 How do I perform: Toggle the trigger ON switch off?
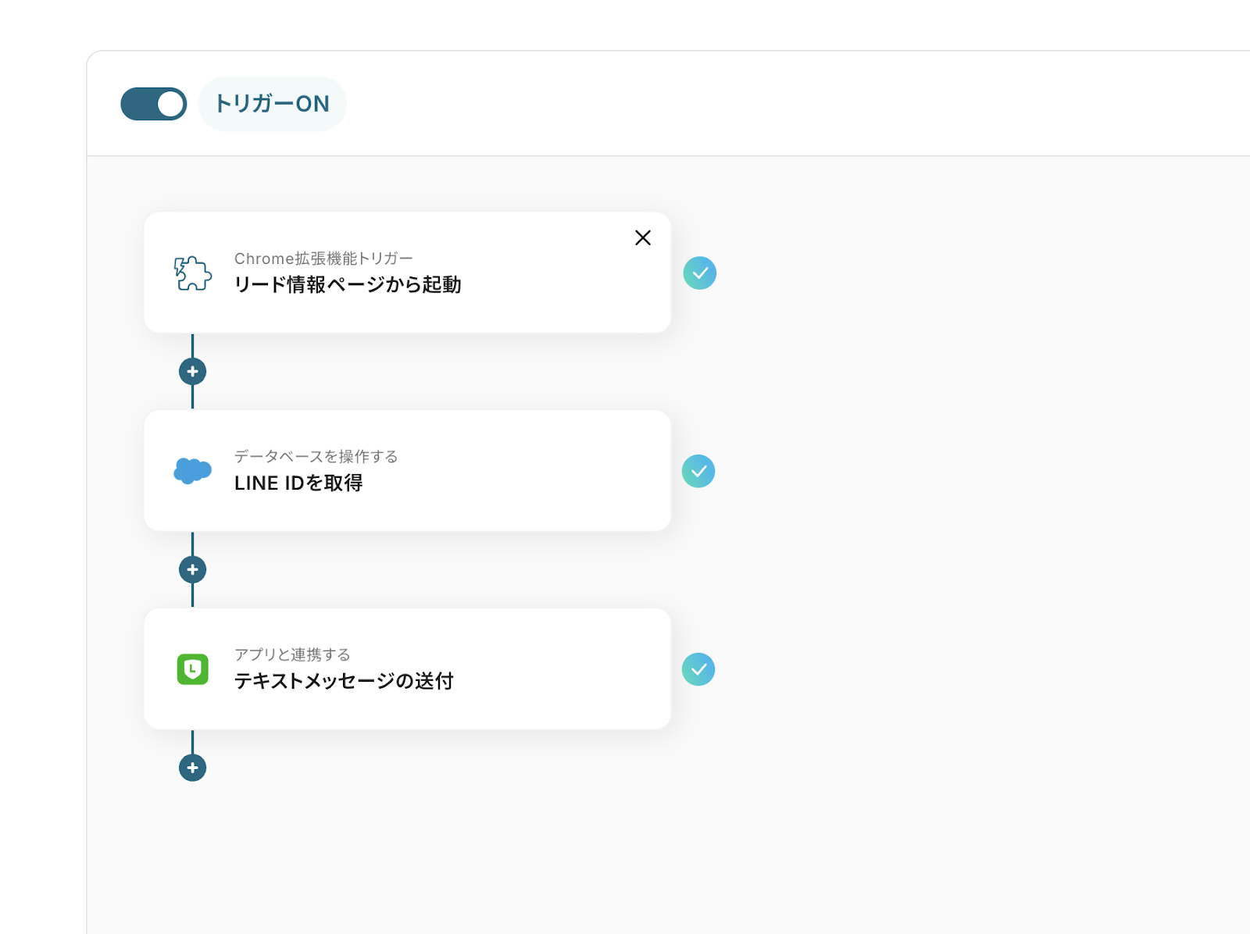click(154, 104)
